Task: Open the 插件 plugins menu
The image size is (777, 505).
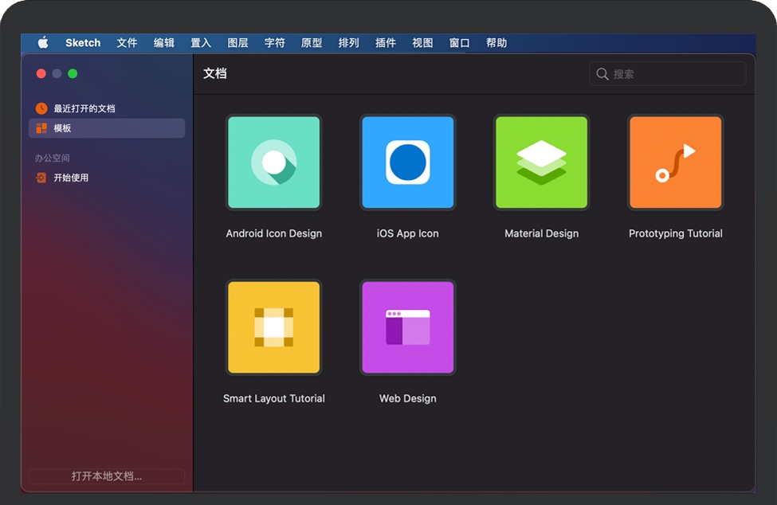Action: point(386,43)
